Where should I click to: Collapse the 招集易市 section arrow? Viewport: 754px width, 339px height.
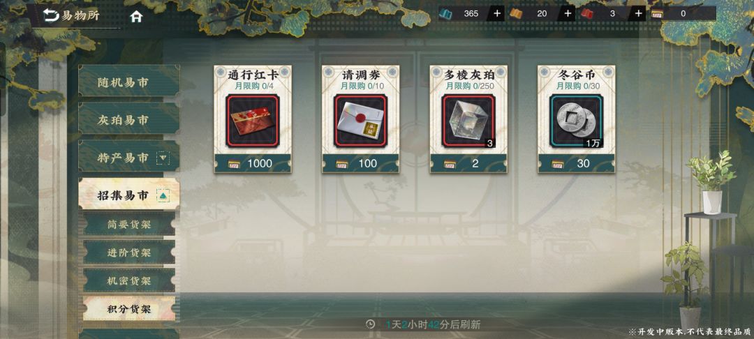[164, 195]
